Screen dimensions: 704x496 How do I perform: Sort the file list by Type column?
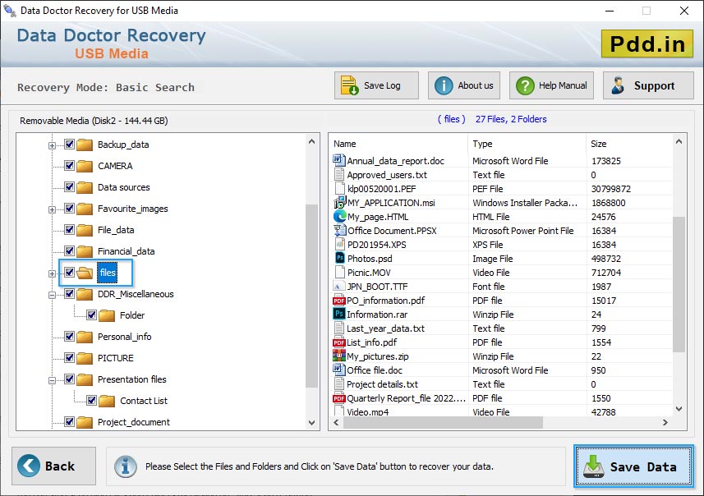527,144
